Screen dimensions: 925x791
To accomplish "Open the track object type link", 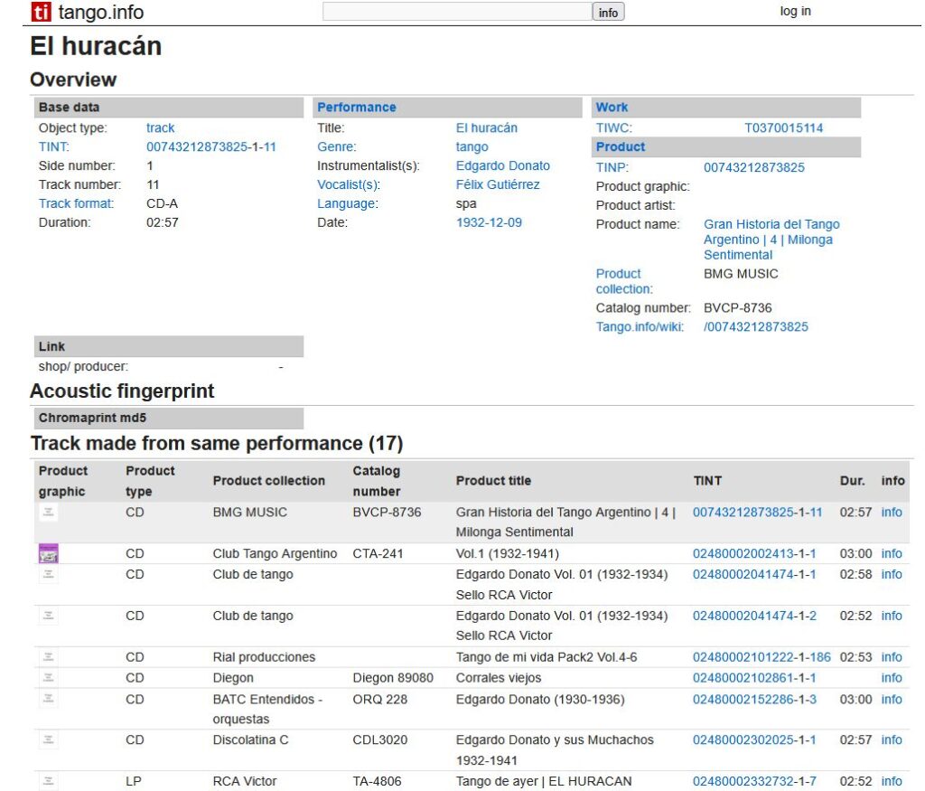I will 161,127.
